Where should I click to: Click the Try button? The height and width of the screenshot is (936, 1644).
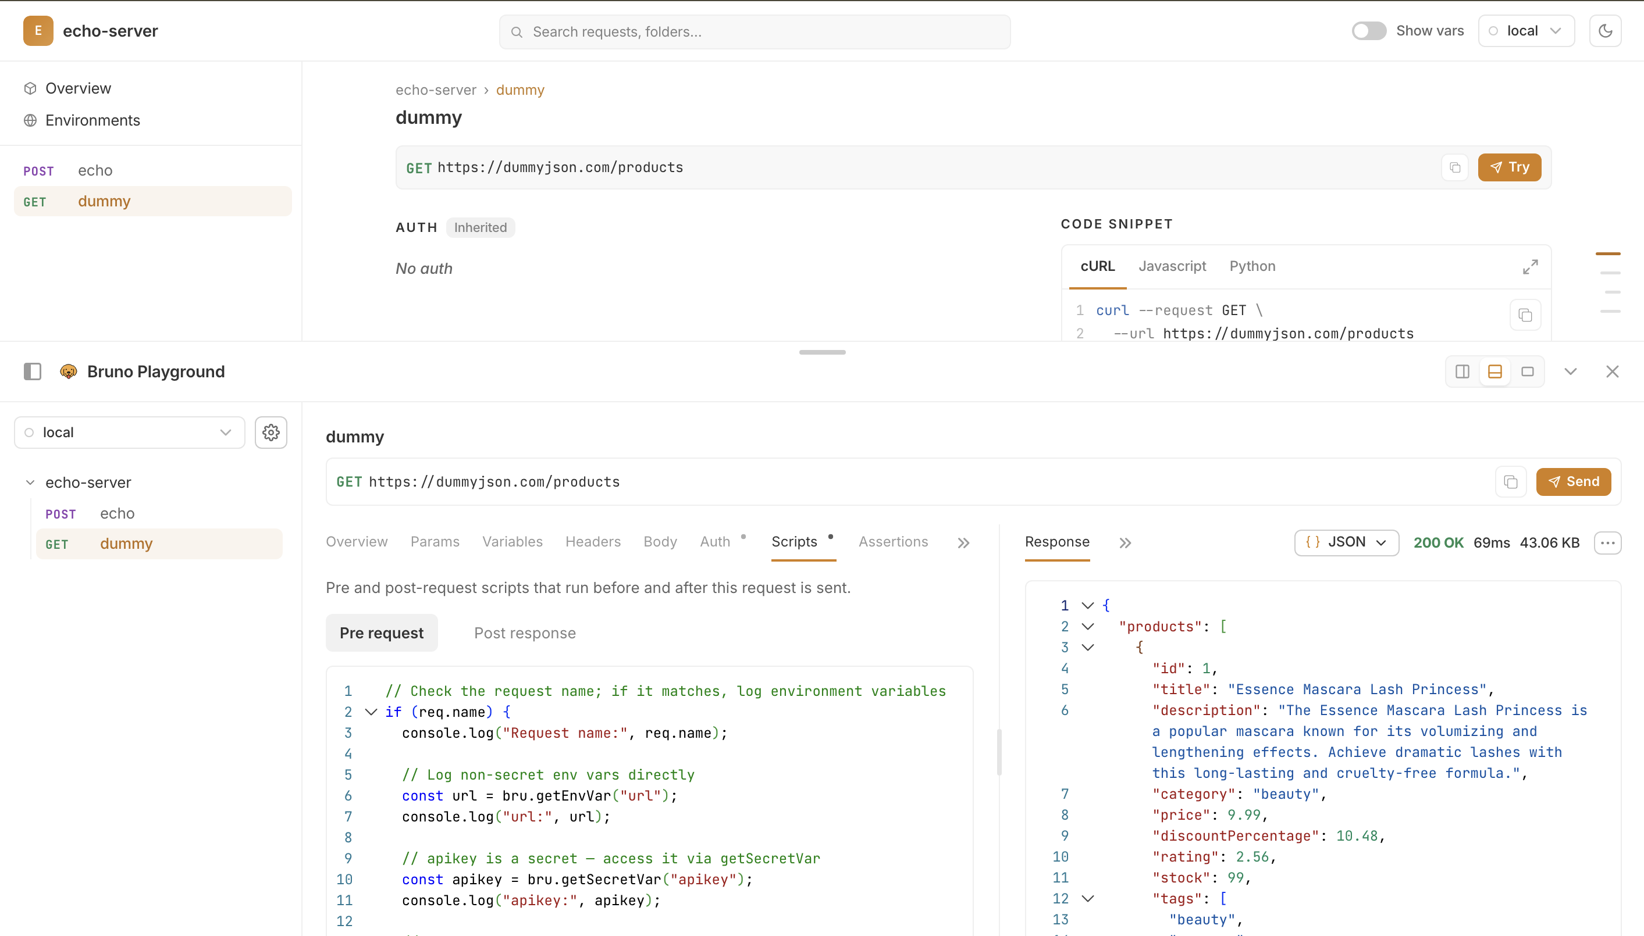tap(1509, 168)
